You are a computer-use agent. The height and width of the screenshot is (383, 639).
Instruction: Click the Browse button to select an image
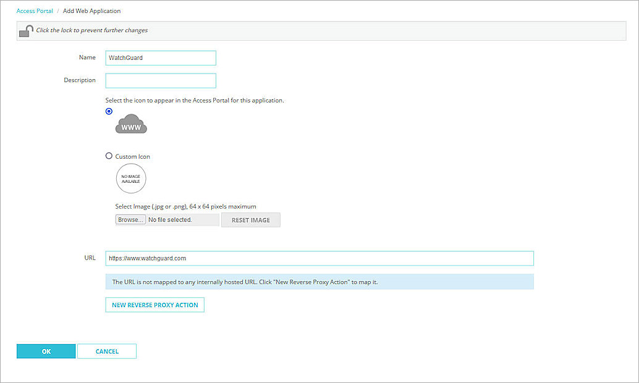130,219
